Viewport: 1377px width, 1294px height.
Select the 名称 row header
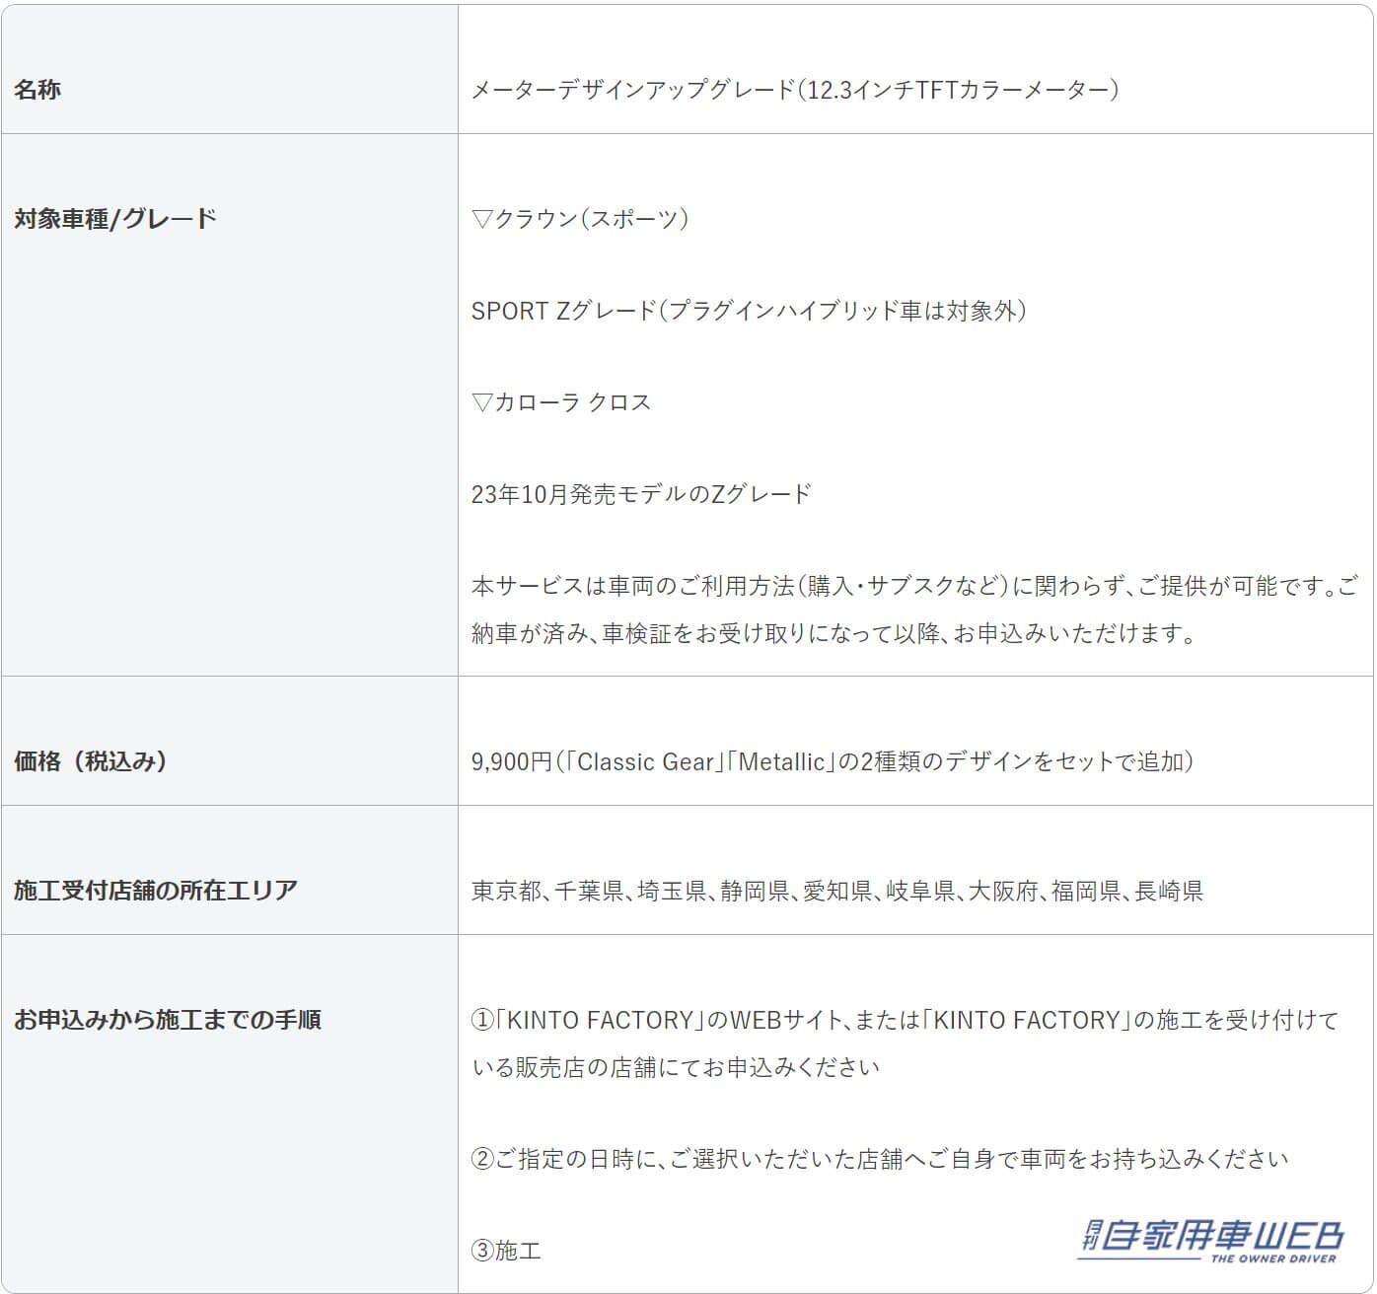(x=37, y=90)
